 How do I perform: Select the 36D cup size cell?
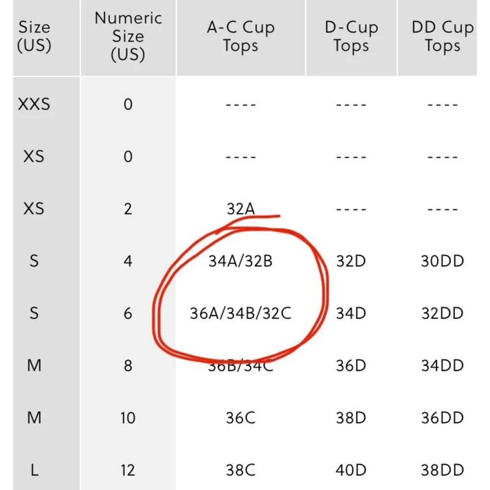tap(351, 366)
